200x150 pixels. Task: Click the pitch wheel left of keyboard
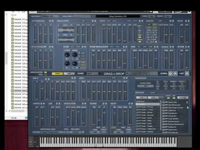35,142
